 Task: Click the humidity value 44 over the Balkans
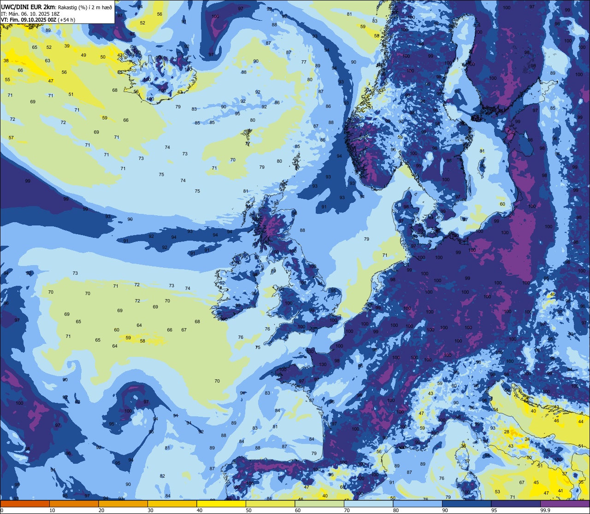581,421
